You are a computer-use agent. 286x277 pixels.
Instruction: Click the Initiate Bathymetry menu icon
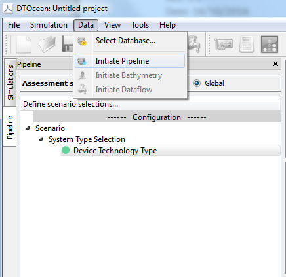tap(82, 75)
